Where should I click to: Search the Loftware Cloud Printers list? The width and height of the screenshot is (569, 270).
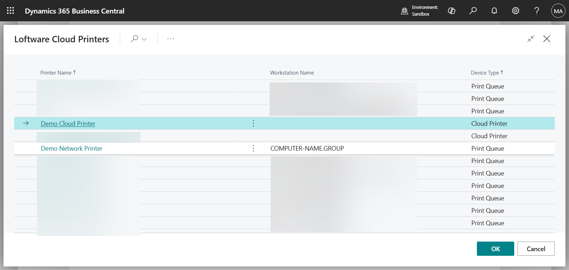pyautogui.click(x=134, y=39)
